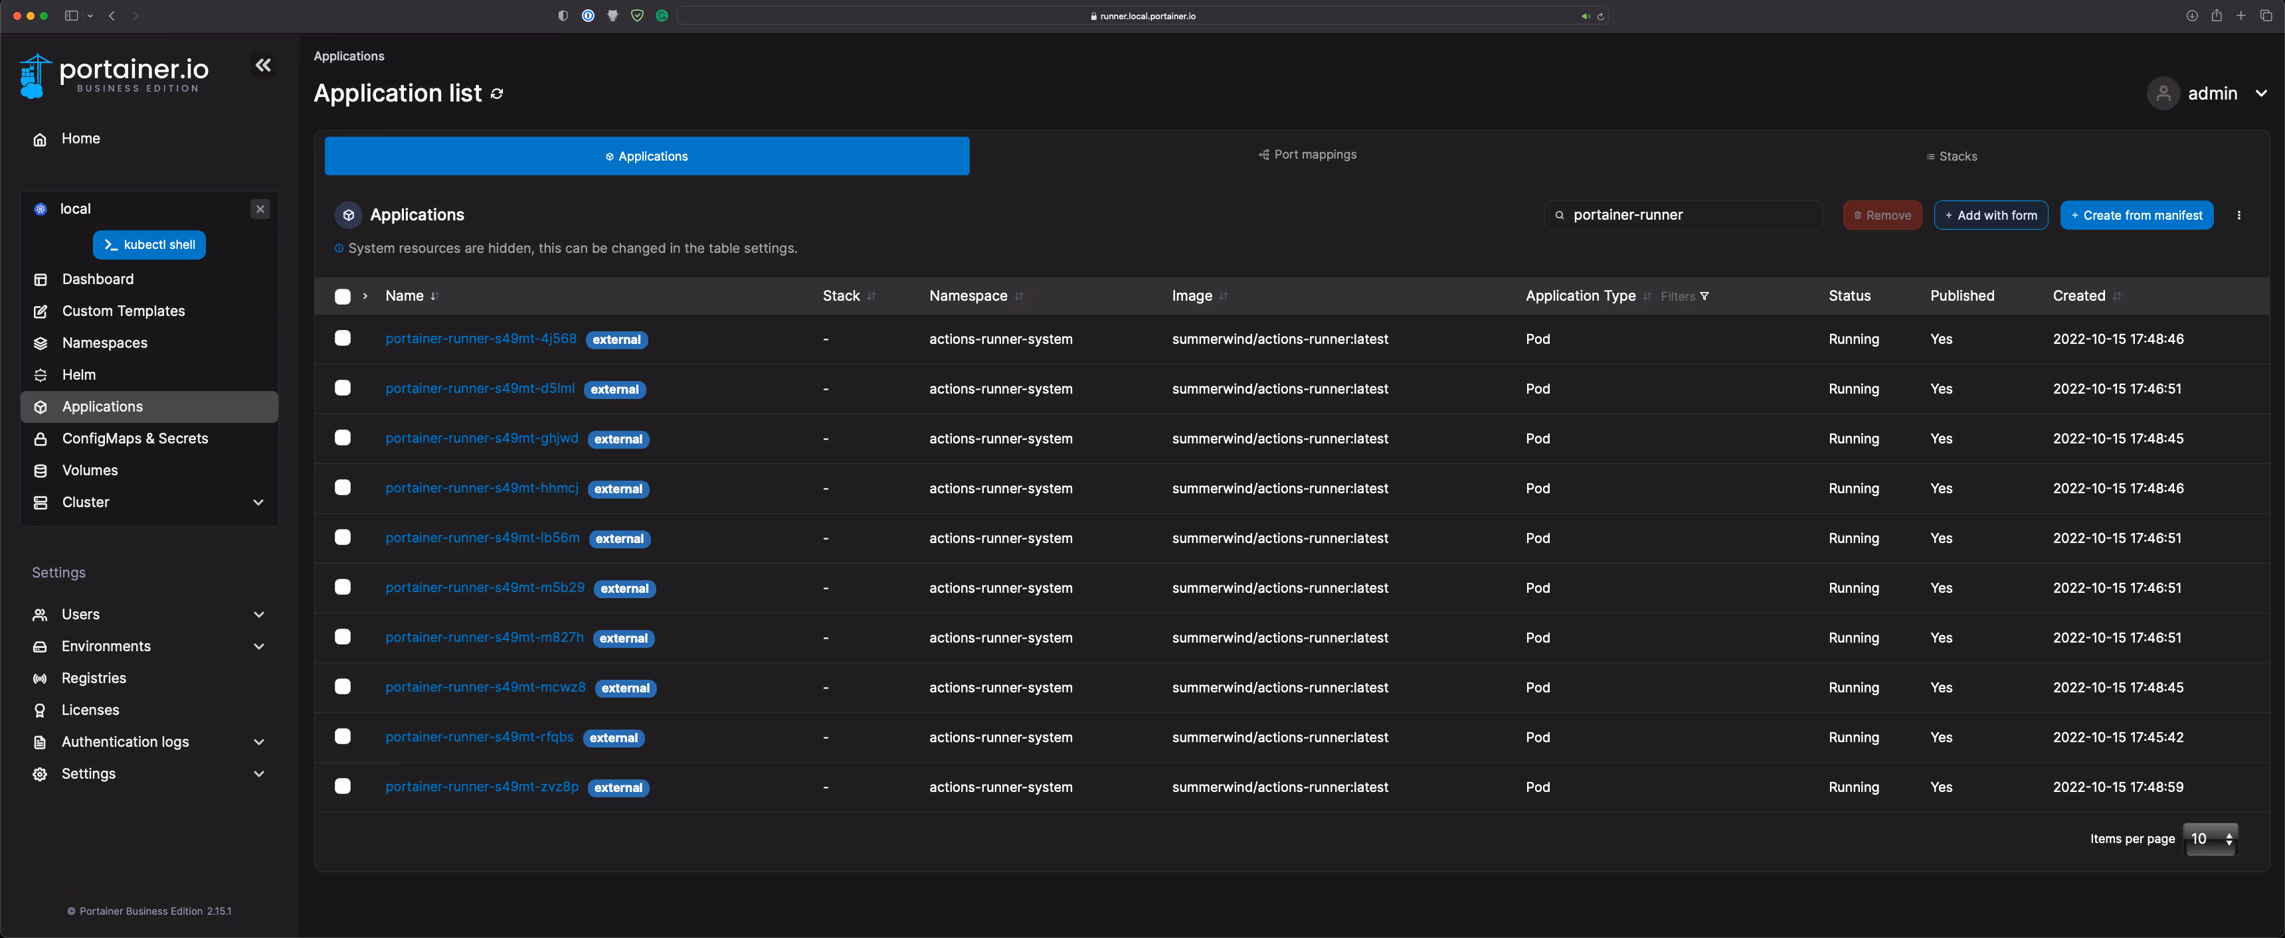Click the browser address bar
This screenshot has width=2285, height=938.
pyautogui.click(x=1142, y=16)
